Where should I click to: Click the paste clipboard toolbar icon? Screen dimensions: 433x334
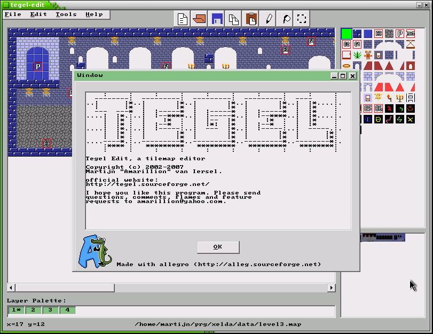[251, 19]
